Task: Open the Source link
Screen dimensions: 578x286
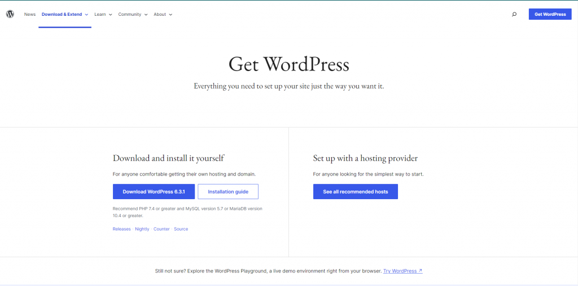Action: pos(181,229)
